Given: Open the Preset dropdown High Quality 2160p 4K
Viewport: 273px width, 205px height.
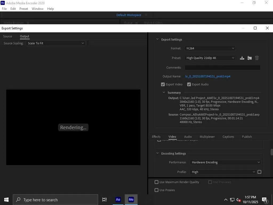Looking at the screenshot, I should tap(210, 58).
